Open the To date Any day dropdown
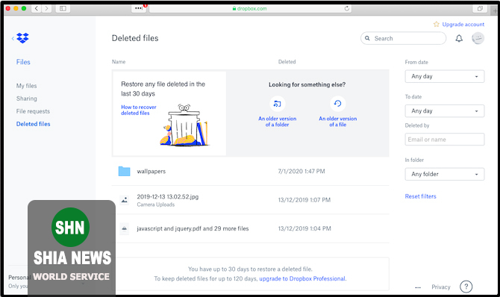The height and width of the screenshot is (297, 500). [x=445, y=111]
